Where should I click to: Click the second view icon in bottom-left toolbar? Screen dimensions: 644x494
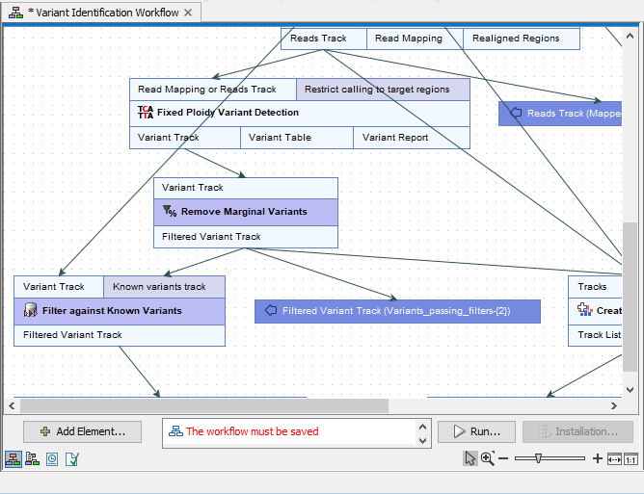tap(32, 459)
